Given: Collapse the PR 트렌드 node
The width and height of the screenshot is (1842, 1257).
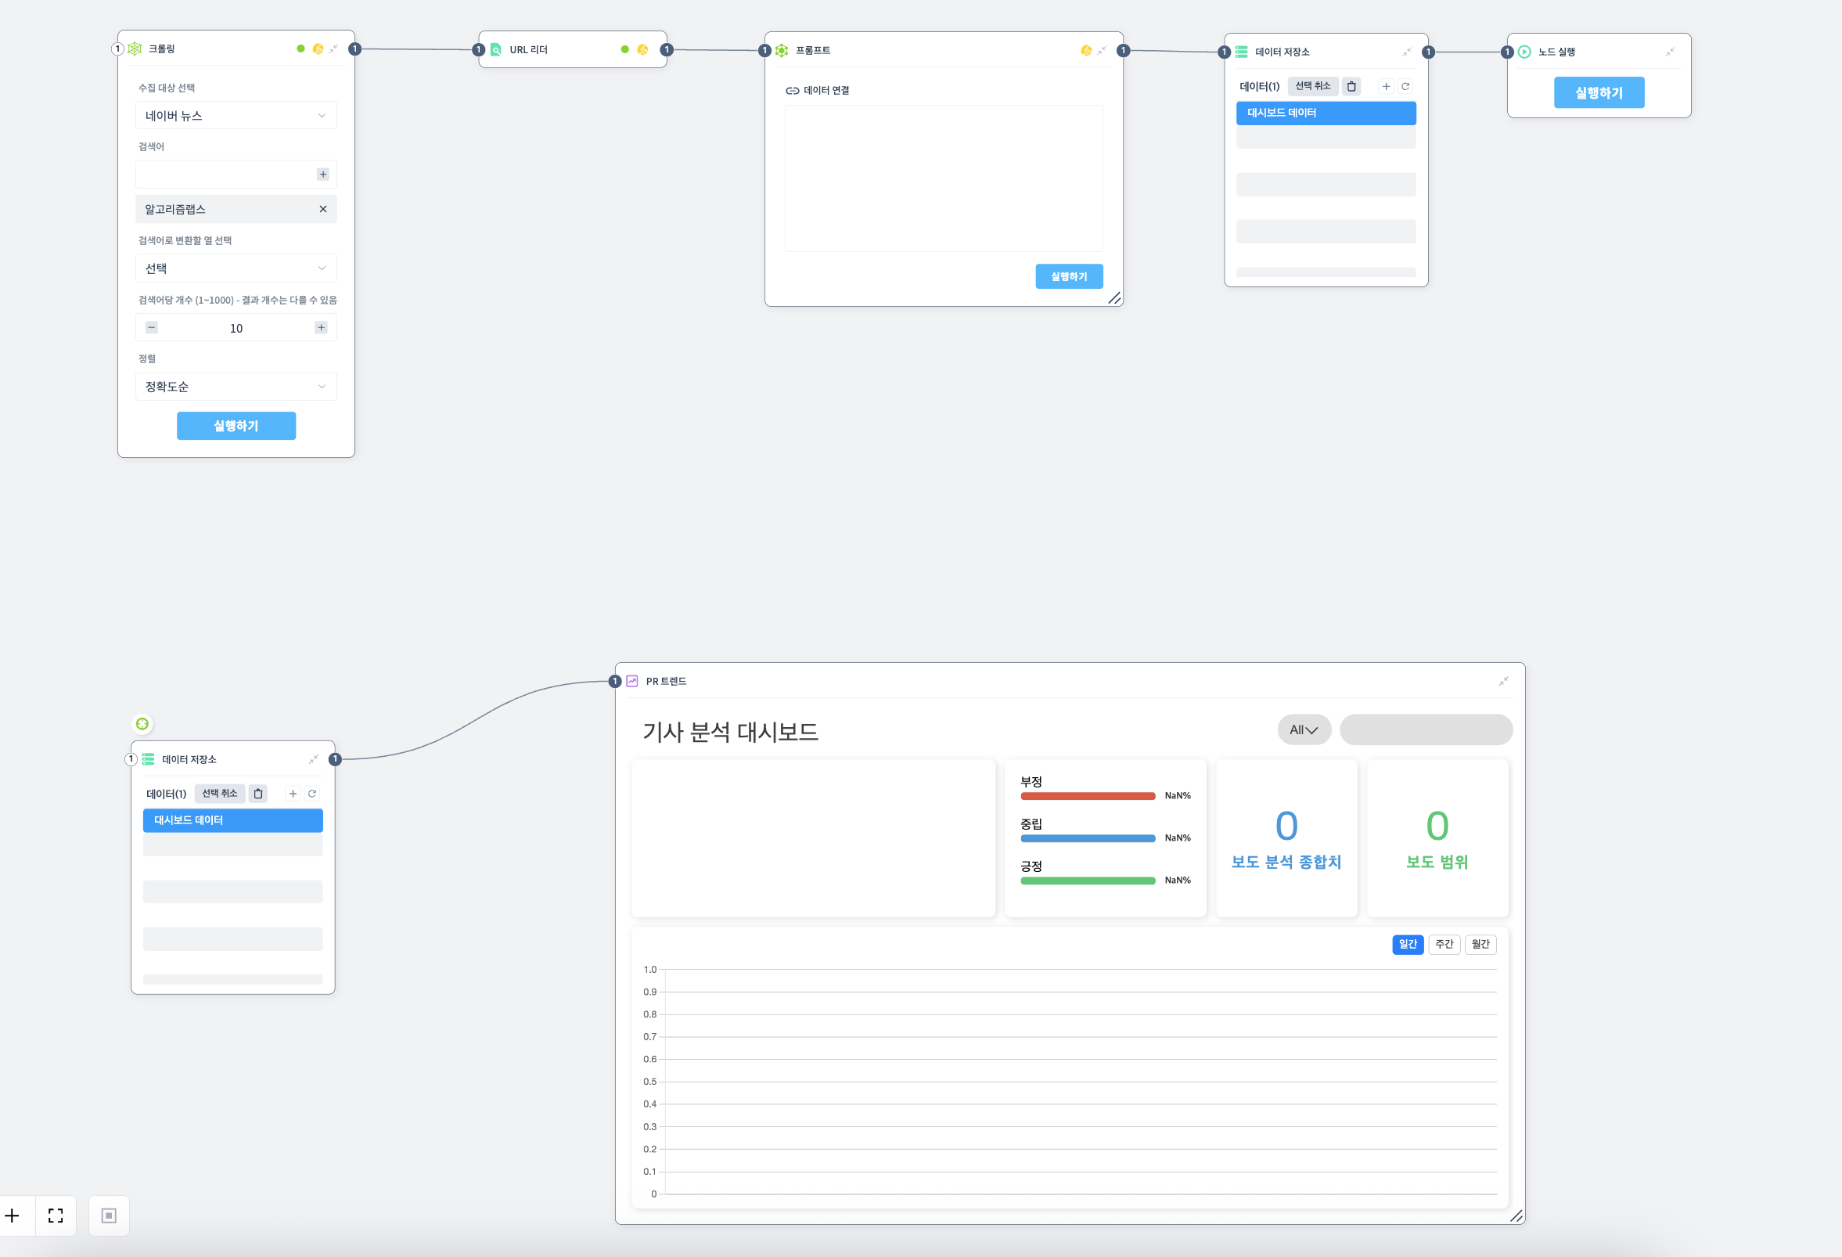Looking at the screenshot, I should pos(1503,681).
